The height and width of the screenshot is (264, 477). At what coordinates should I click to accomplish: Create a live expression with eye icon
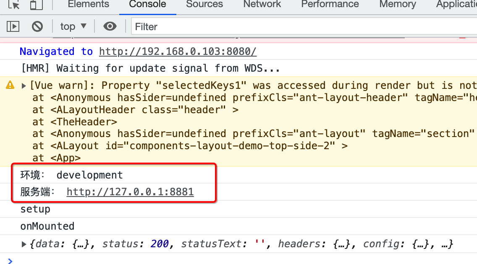110,26
